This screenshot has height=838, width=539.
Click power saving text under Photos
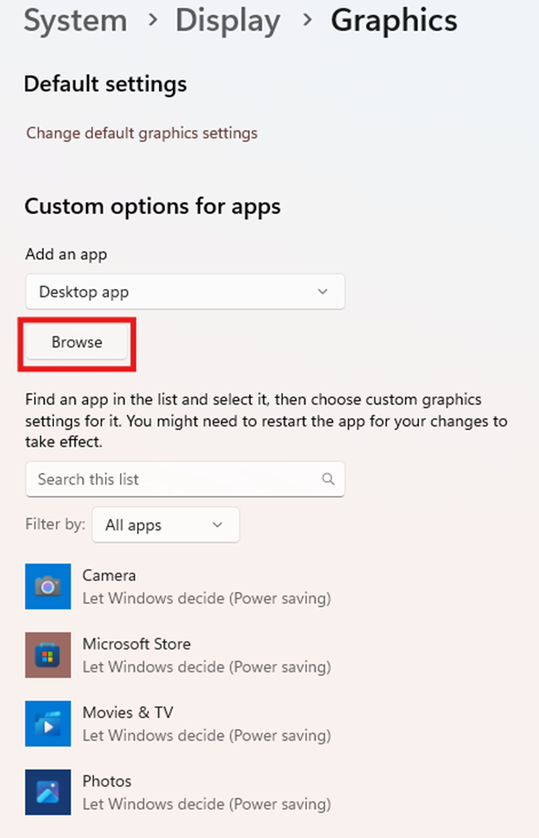(x=207, y=804)
